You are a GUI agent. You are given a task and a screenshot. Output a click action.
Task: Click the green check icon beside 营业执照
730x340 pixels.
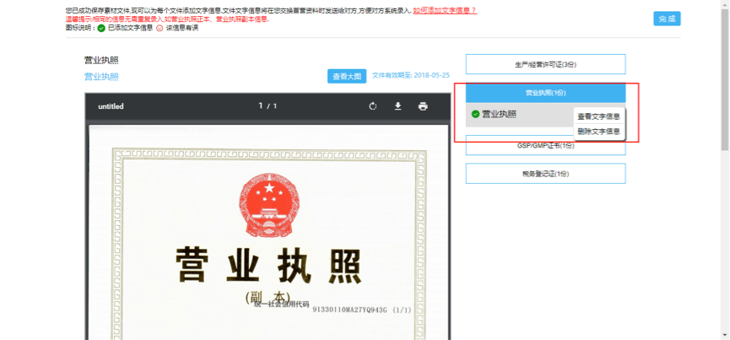(475, 114)
